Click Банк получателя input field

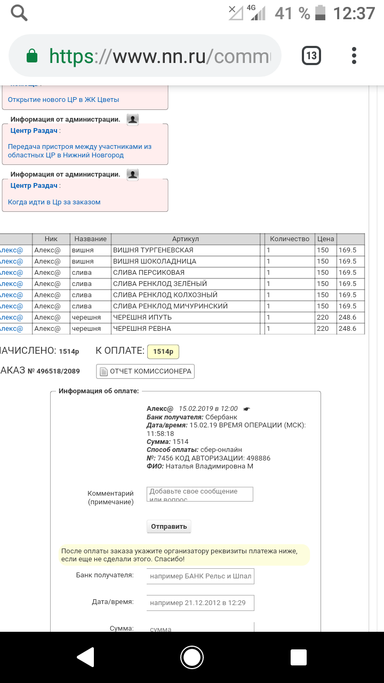tap(201, 576)
